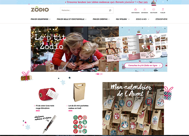Click in the Rechercher search field
The image size is (189, 136).
(84, 10)
